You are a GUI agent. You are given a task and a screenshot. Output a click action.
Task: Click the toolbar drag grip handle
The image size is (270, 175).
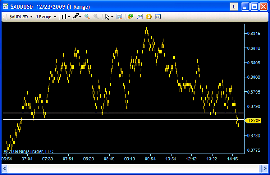4,17
